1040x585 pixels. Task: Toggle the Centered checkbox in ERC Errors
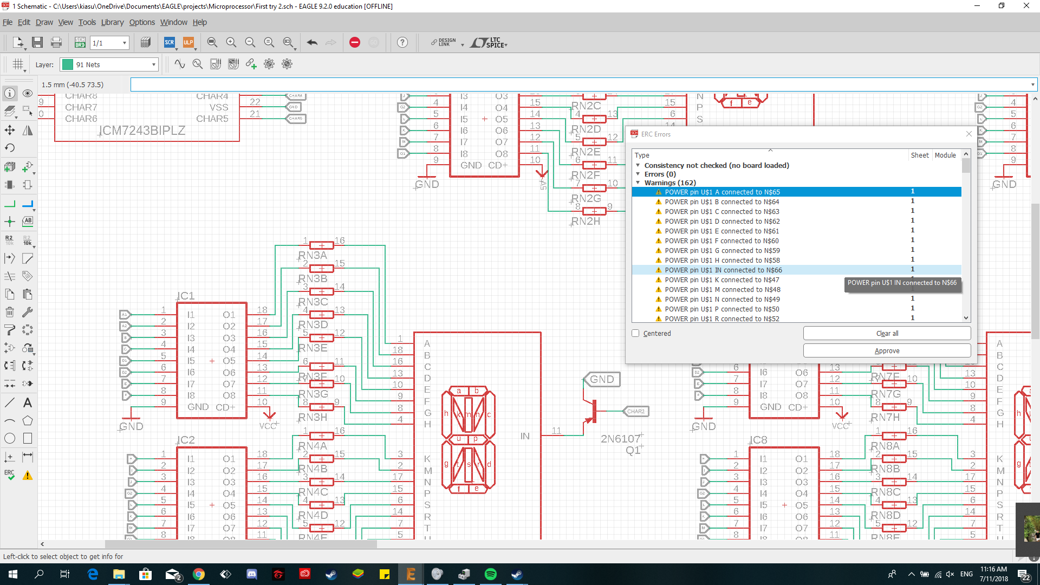click(x=634, y=333)
